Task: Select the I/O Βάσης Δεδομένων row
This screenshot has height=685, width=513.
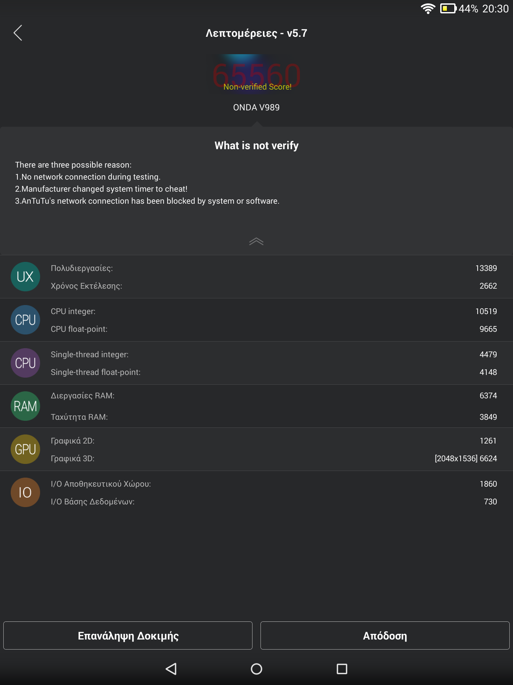Action: tap(256, 502)
